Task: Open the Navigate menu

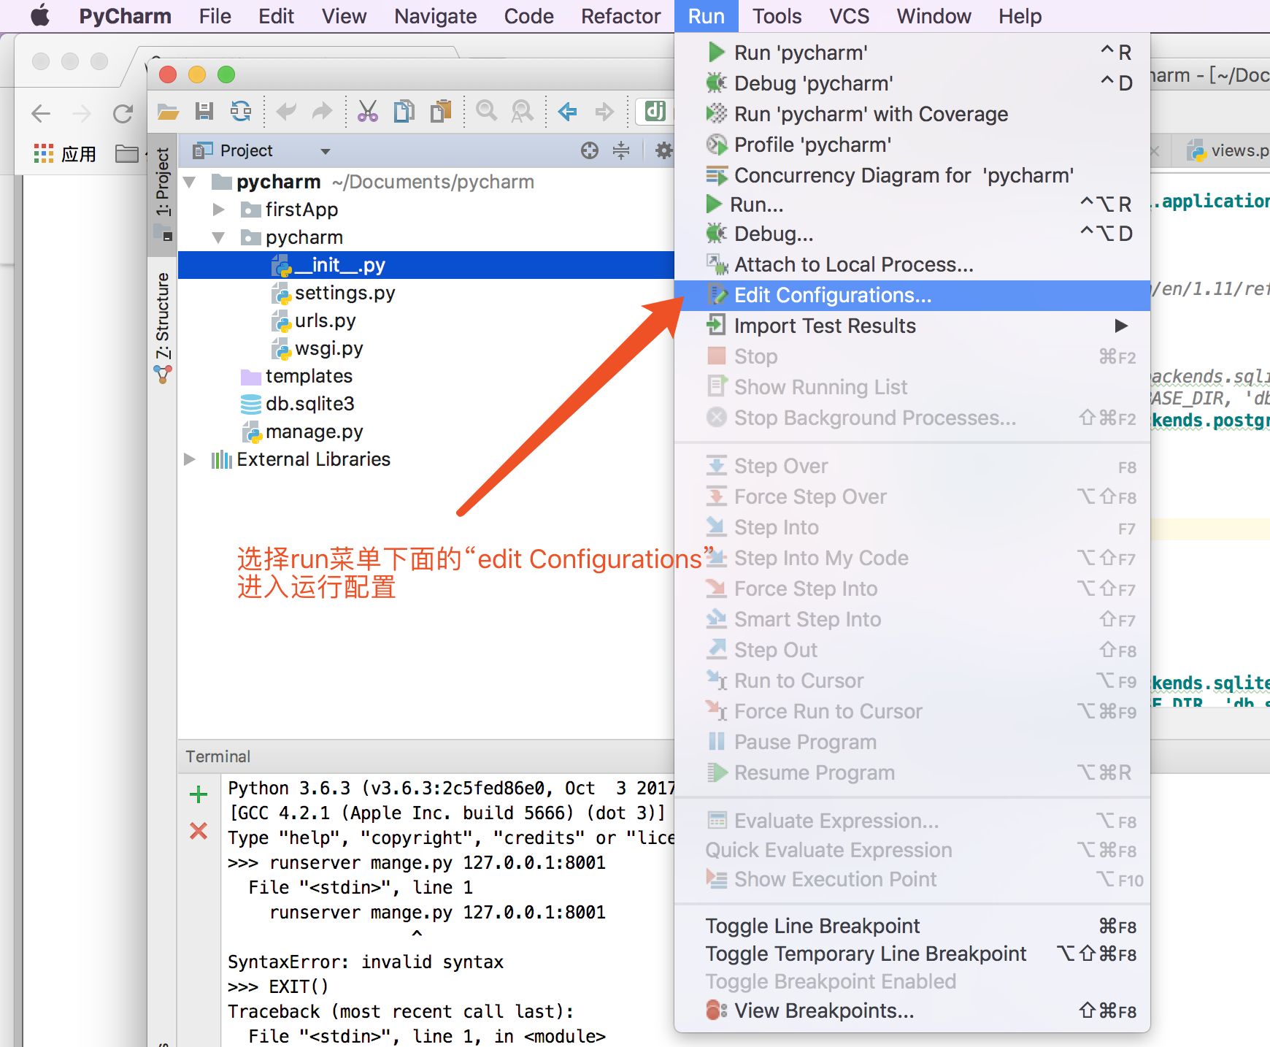Action: [x=435, y=16]
